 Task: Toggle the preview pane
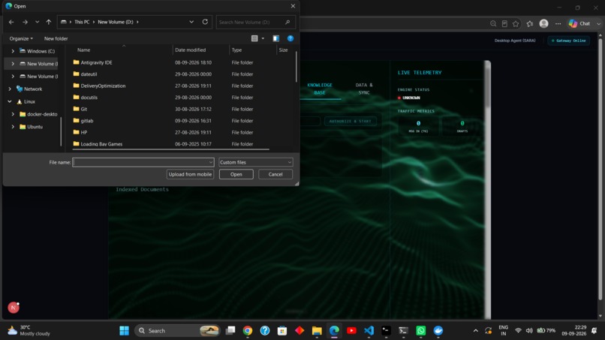(276, 38)
